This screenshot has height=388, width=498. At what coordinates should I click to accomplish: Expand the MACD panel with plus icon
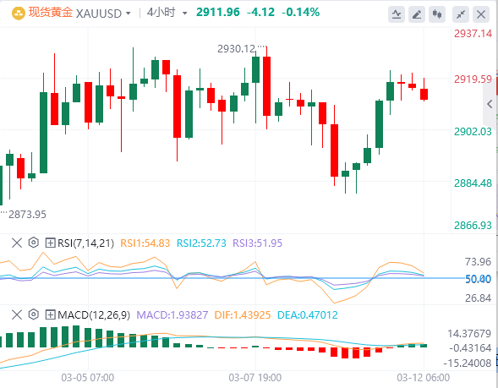pyautogui.click(x=50, y=315)
